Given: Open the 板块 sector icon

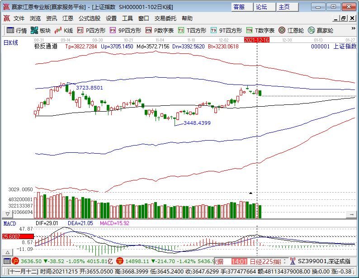Looking at the screenshot, I should pyautogui.click(x=34, y=30).
